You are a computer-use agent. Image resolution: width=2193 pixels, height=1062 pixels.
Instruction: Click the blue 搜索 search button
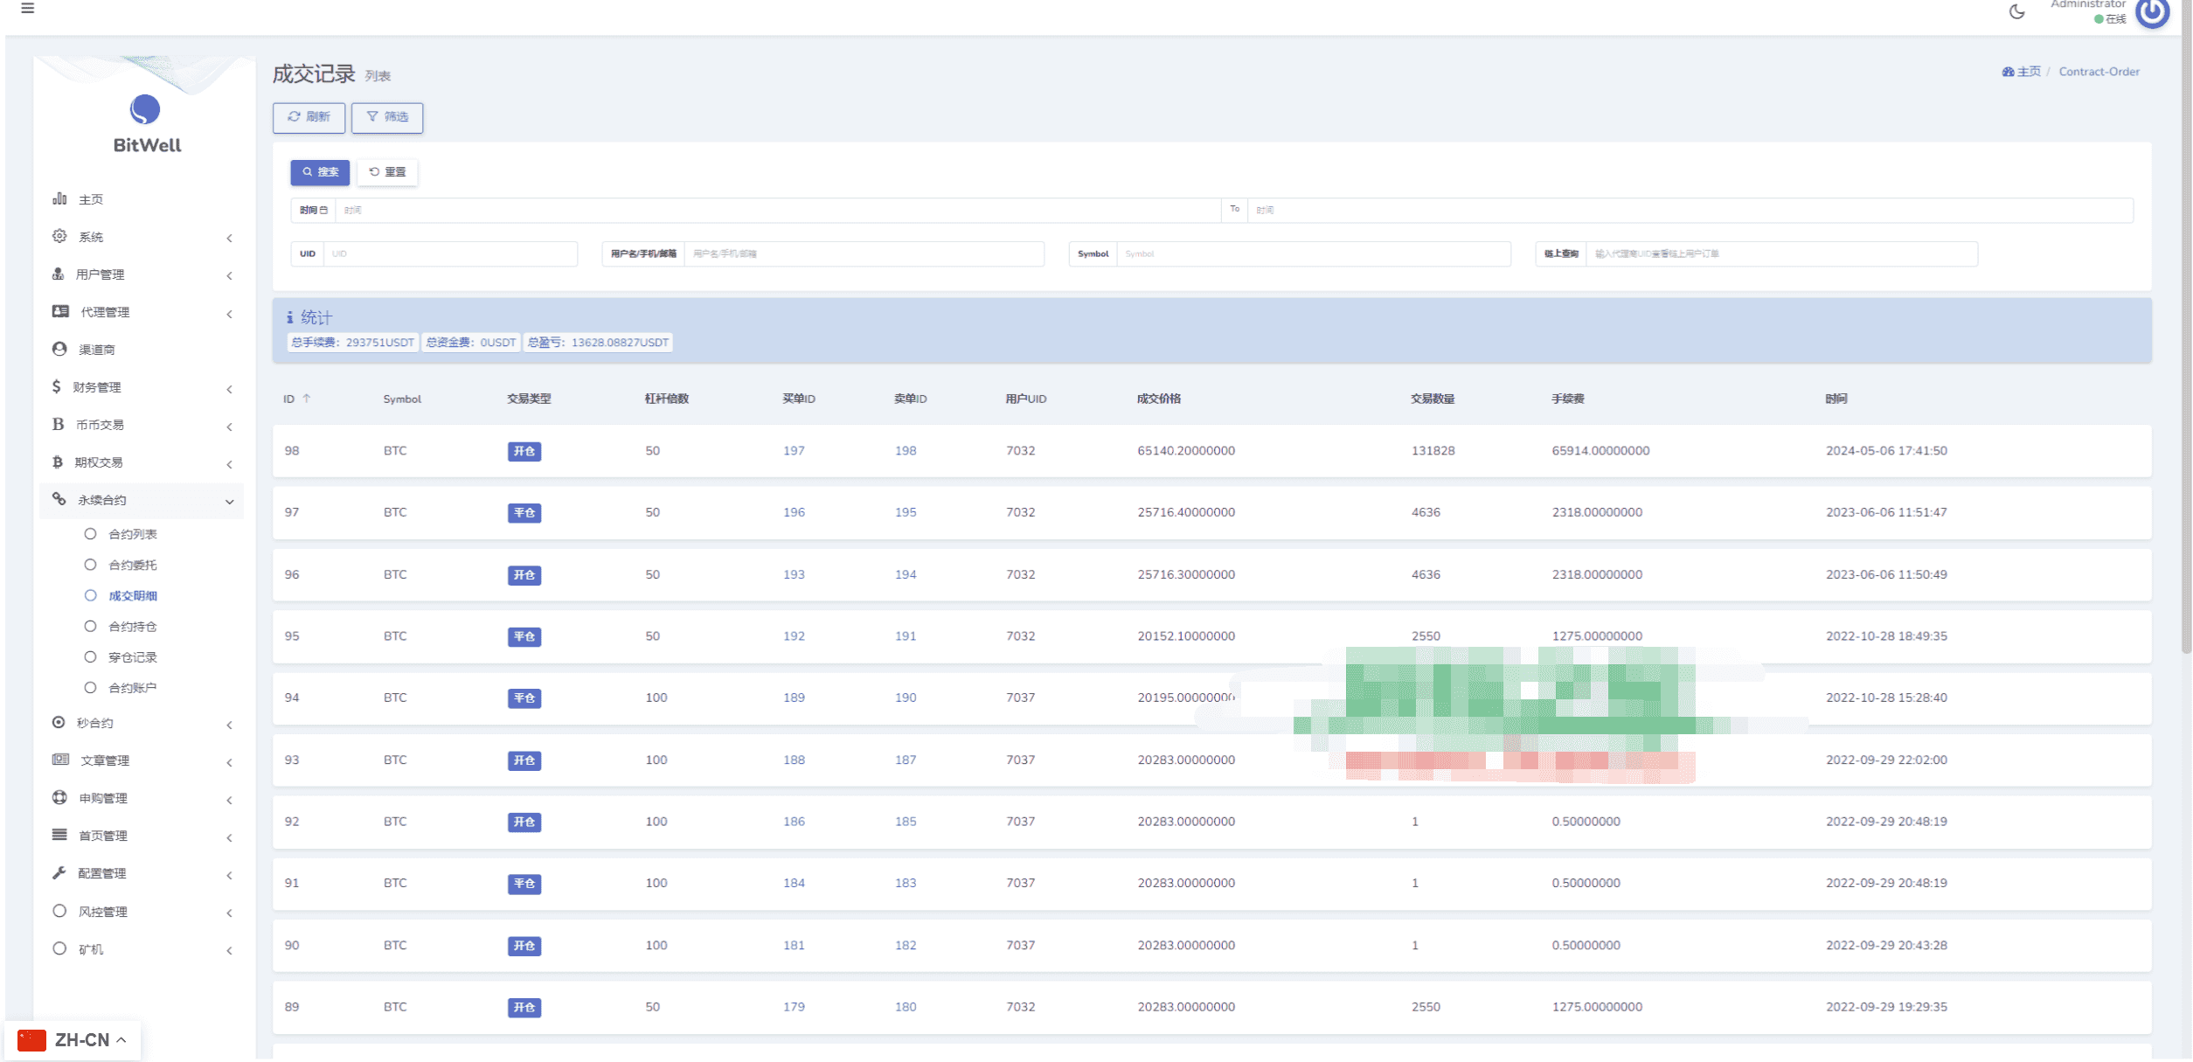click(x=320, y=172)
